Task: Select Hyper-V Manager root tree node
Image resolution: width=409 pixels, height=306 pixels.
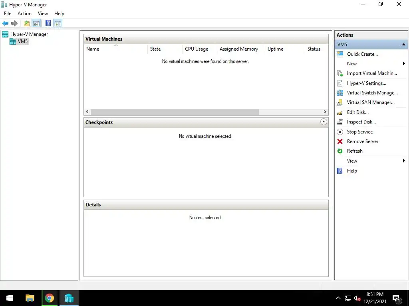Action: pos(25,34)
